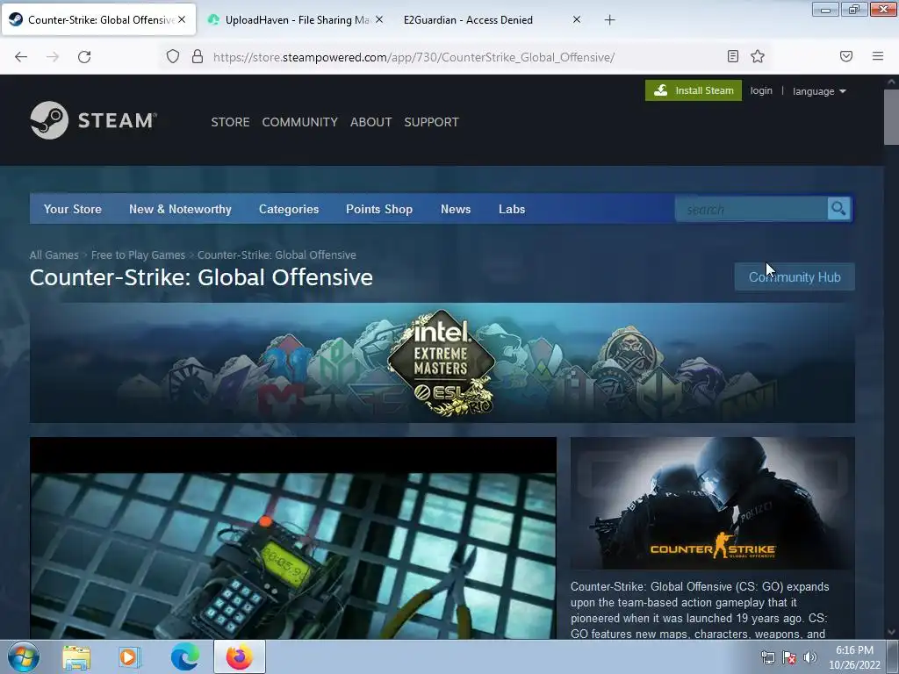899x674 pixels.
Task: Open New & Noteworthy menu
Action: point(180,209)
